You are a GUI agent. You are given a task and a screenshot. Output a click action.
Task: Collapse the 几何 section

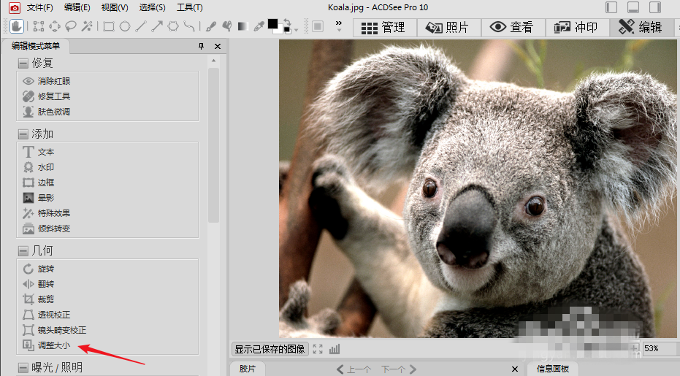click(22, 251)
